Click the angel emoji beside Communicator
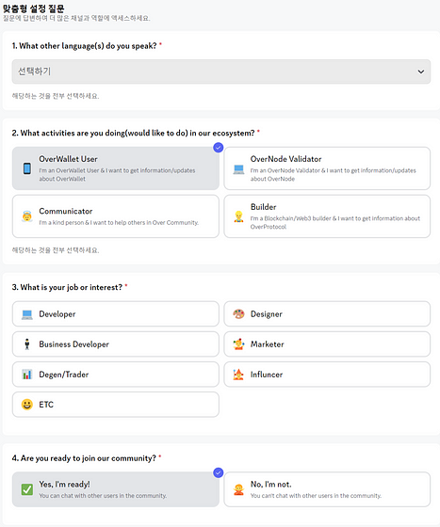Screen dimensions: 440x527 [27, 216]
